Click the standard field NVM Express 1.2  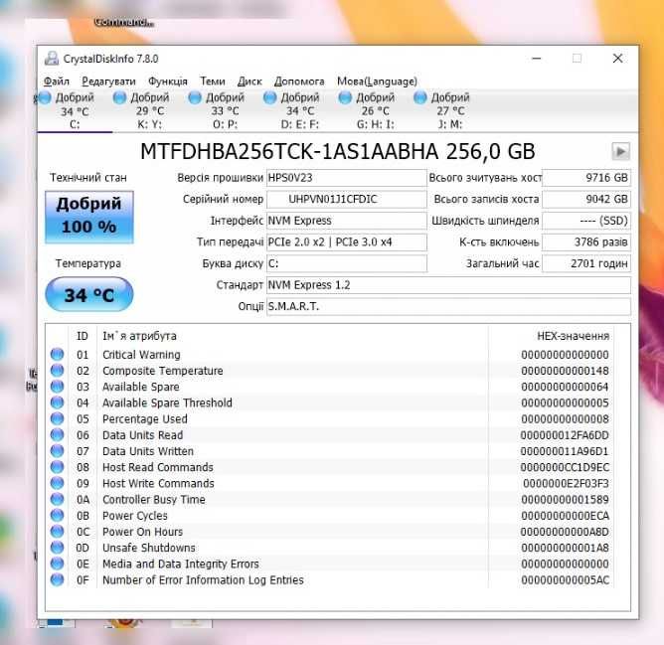pos(448,285)
